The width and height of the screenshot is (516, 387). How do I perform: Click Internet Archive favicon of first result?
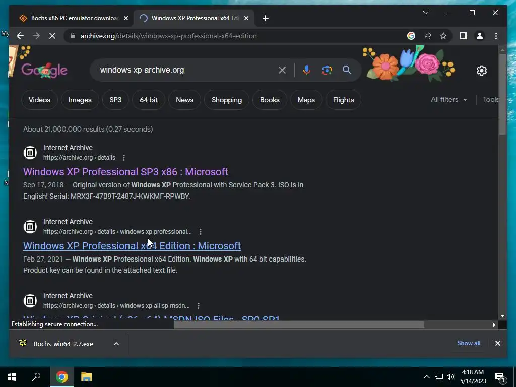30,152
